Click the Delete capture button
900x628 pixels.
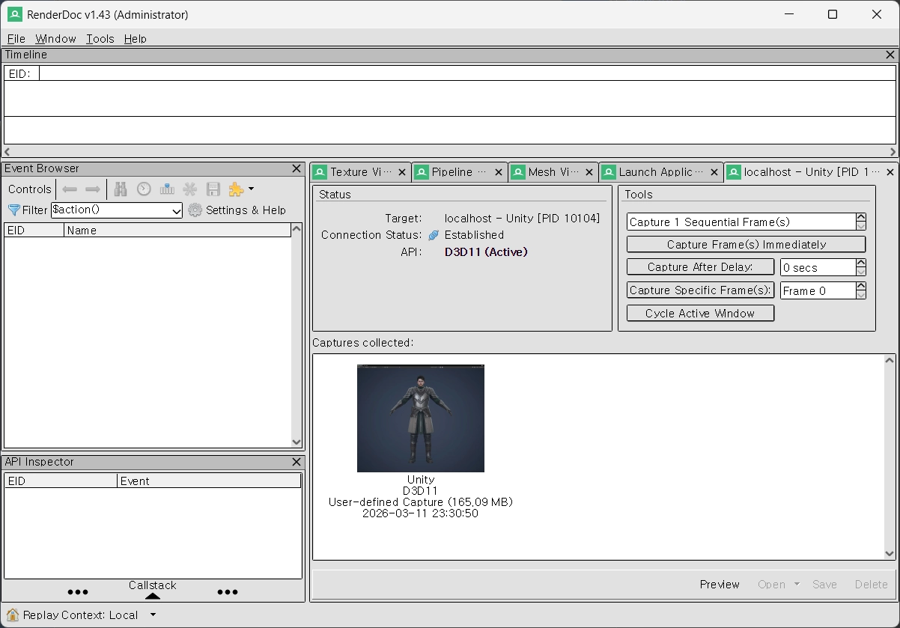point(871,585)
